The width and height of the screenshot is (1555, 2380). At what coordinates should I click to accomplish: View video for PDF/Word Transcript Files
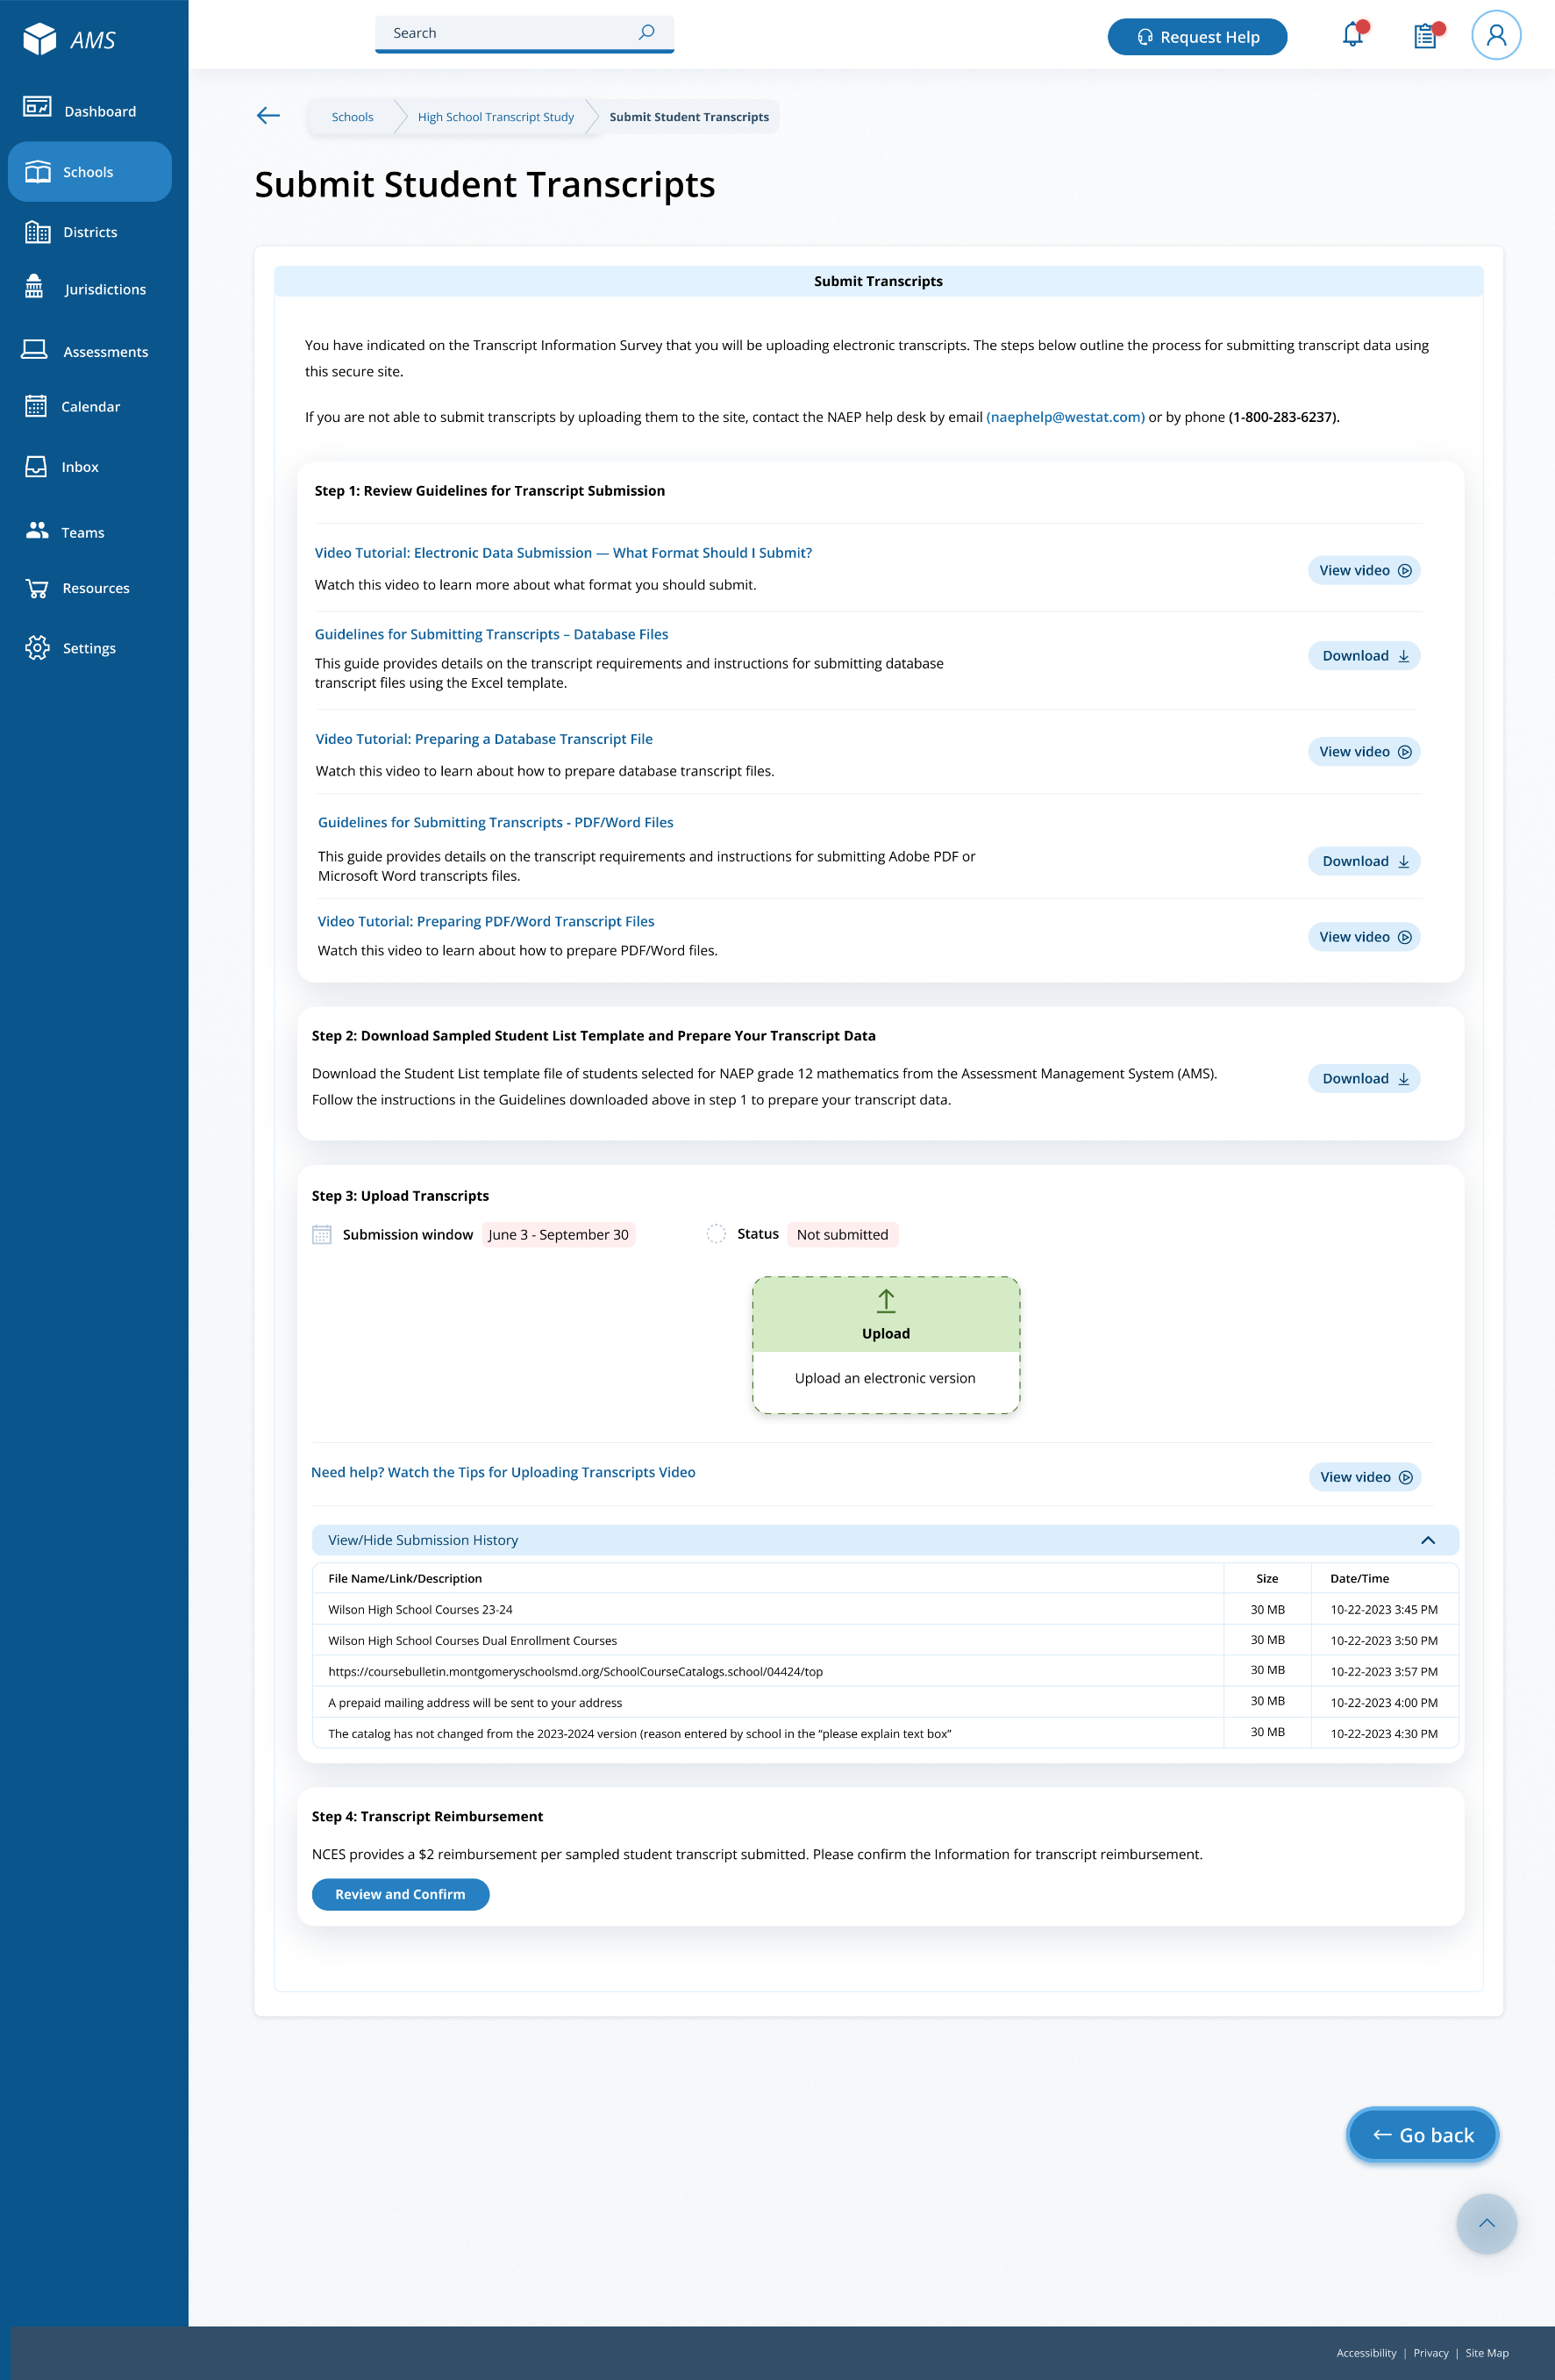[x=1364, y=937]
